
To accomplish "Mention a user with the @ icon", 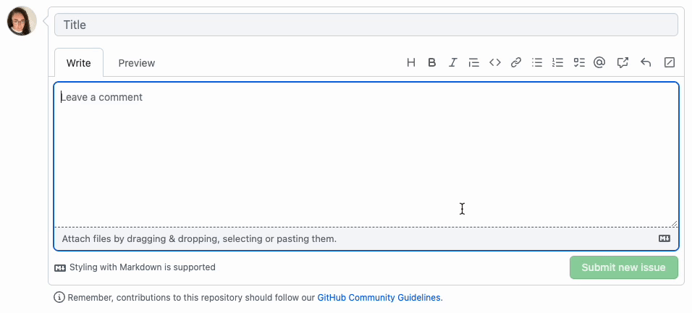I will tap(599, 63).
